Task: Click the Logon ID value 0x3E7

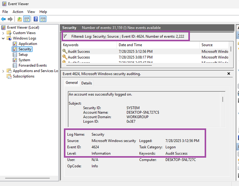Action: (x=131, y=122)
